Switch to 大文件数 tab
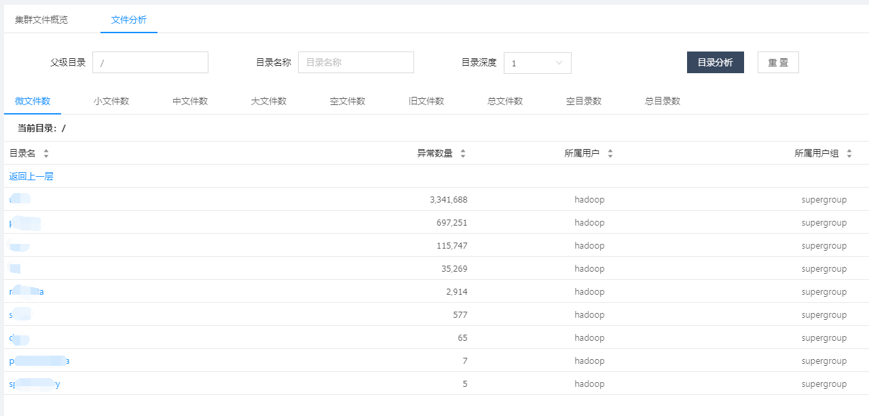 pyautogui.click(x=269, y=101)
